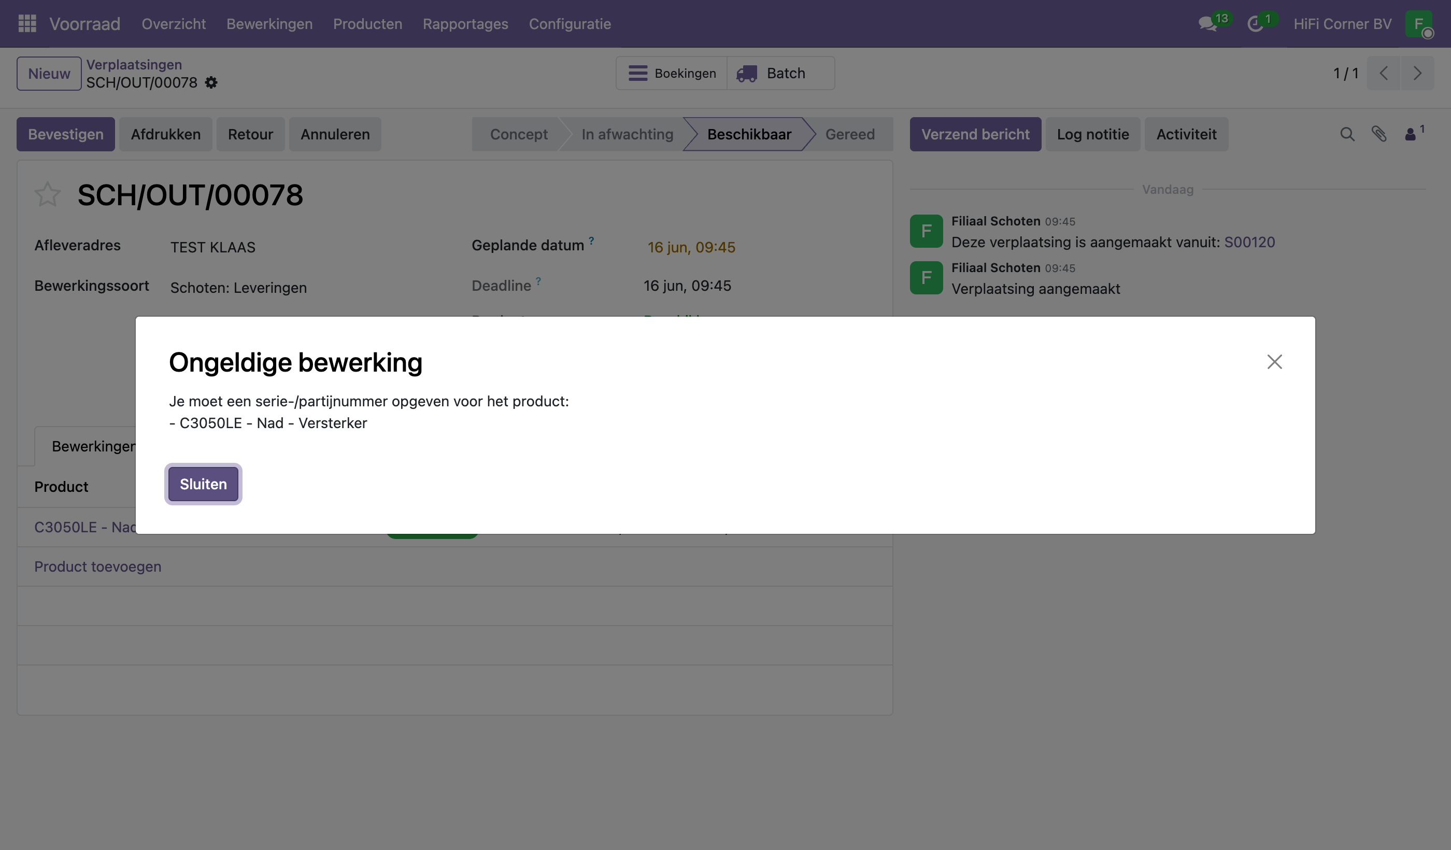The height and width of the screenshot is (850, 1451).
Task: Click the Verzend bericht button
Action: click(x=975, y=134)
